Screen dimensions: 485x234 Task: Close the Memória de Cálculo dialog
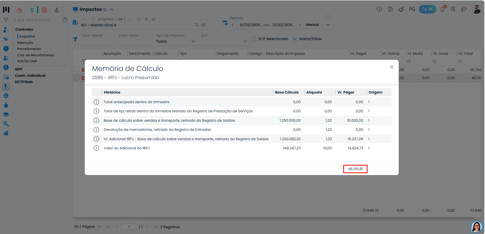point(392,67)
